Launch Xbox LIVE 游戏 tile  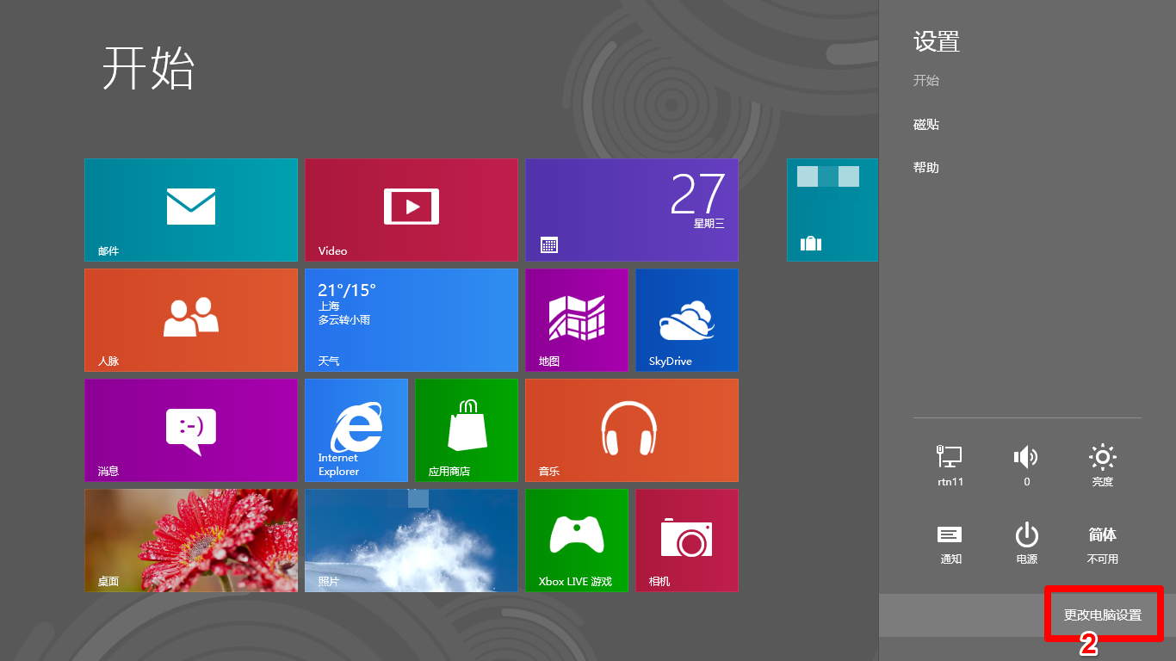pos(576,540)
